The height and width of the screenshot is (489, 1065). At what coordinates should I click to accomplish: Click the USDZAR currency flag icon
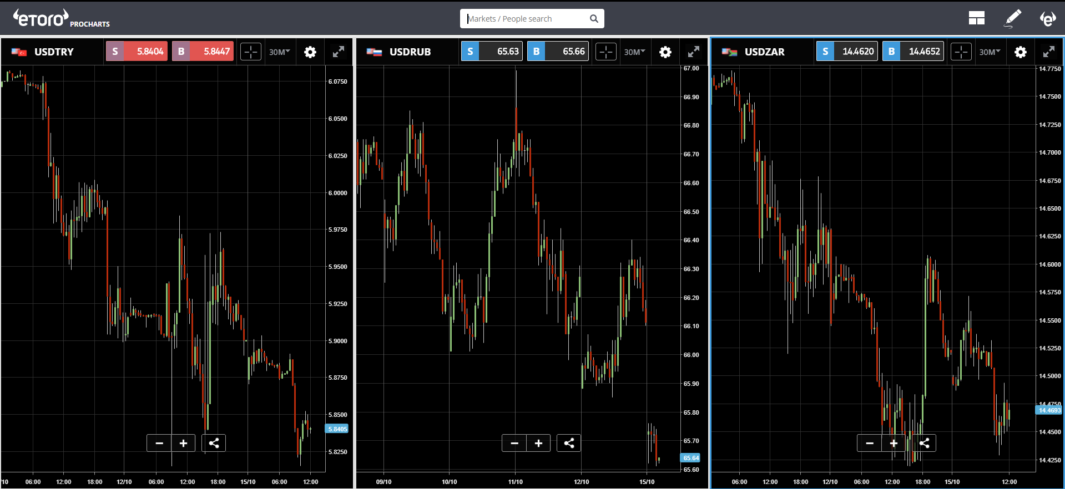(729, 52)
